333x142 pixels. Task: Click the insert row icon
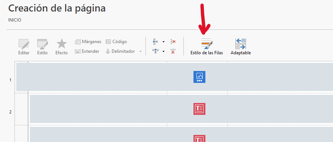[x=156, y=42]
